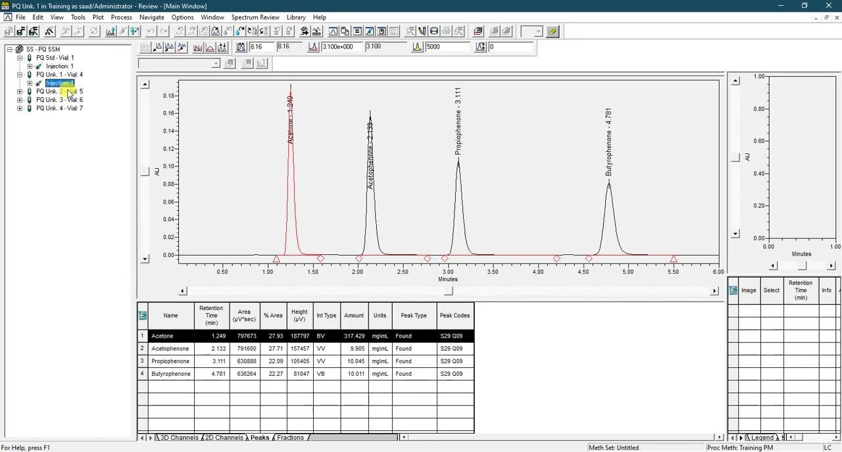Expand the PQ Unk. 3 - Vial: 6 node
The height and width of the screenshot is (452, 842).
20,100
